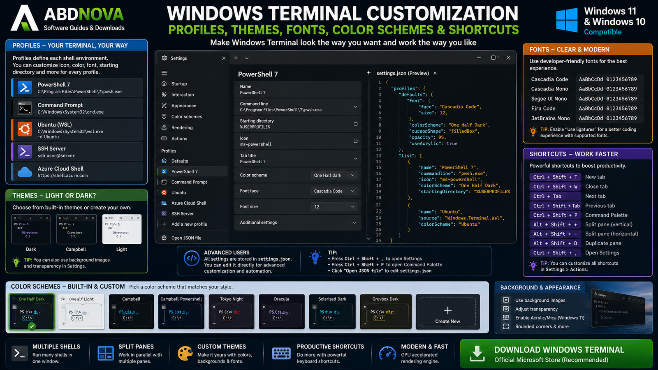Select the Ubuntu profile in Settings sidebar
The image size is (658, 370).
(192, 192)
